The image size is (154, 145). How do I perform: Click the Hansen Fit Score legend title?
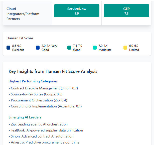coord(20,38)
